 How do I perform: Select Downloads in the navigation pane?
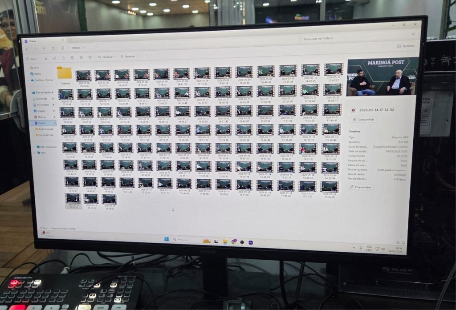coord(41,98)
